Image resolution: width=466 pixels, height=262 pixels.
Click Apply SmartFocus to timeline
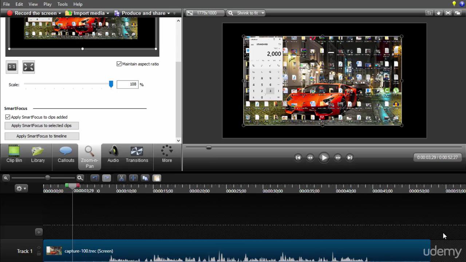(42, 136)
